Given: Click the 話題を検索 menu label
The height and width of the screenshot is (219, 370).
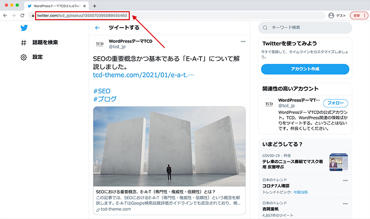Looking at the screenshot, I should pyautogui.click(x=45, y=43).
